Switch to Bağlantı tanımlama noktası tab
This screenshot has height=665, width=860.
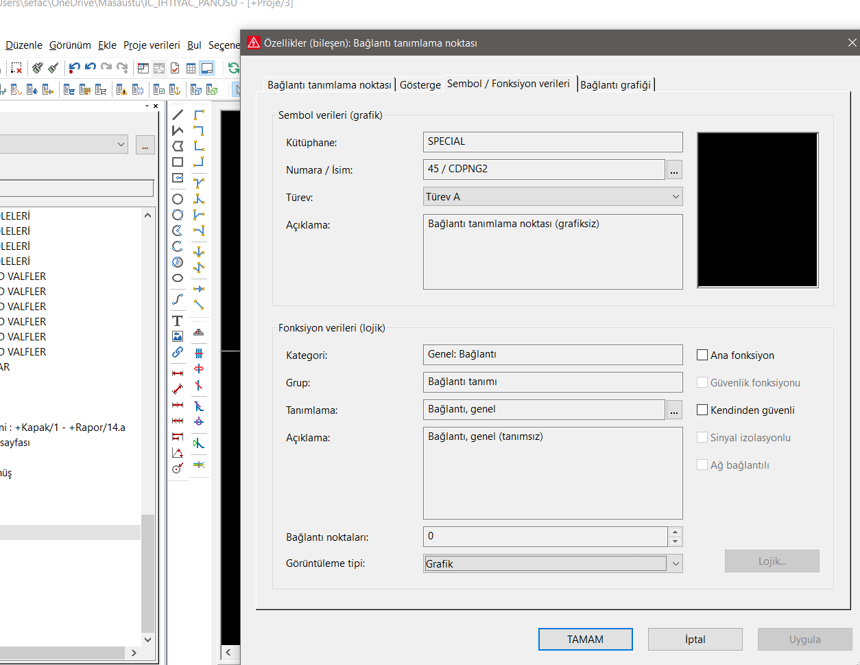click(329, 85)
